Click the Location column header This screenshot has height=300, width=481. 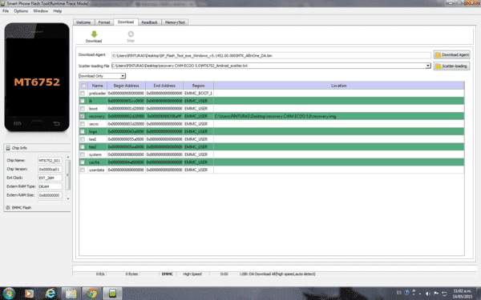pos(338,86)
